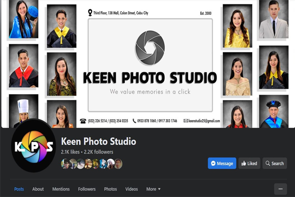
Task: Click the woman with blue cap portrait
Action: pyautogui.click(x=24, y=19)
